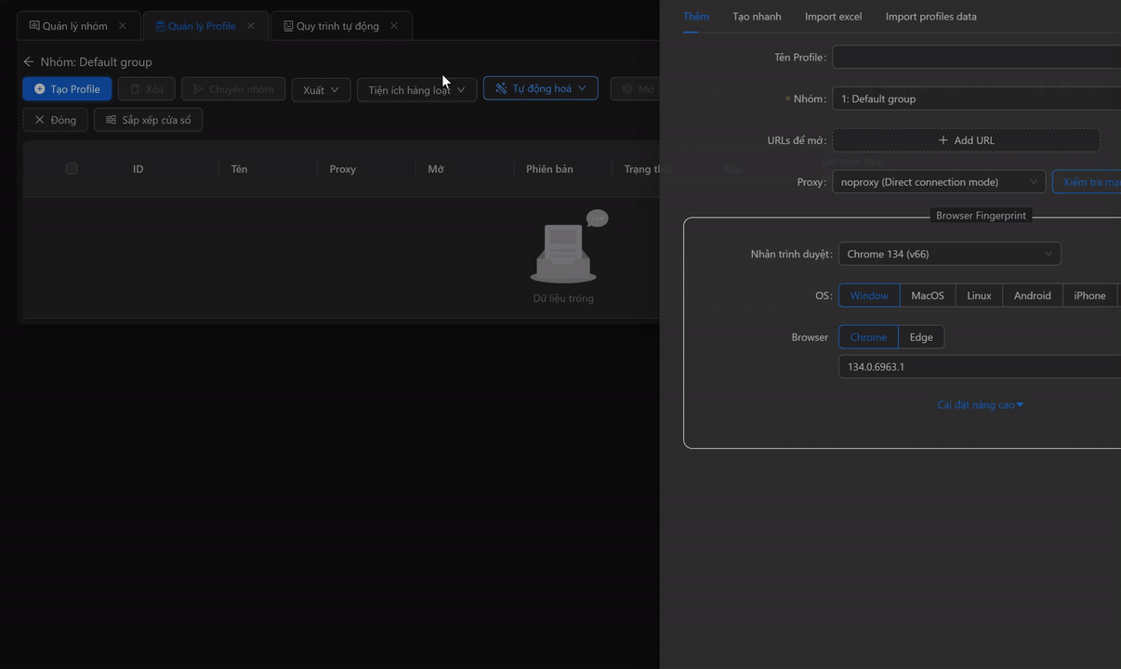Switch to the Tạo nhanh tab

point(757,17)
